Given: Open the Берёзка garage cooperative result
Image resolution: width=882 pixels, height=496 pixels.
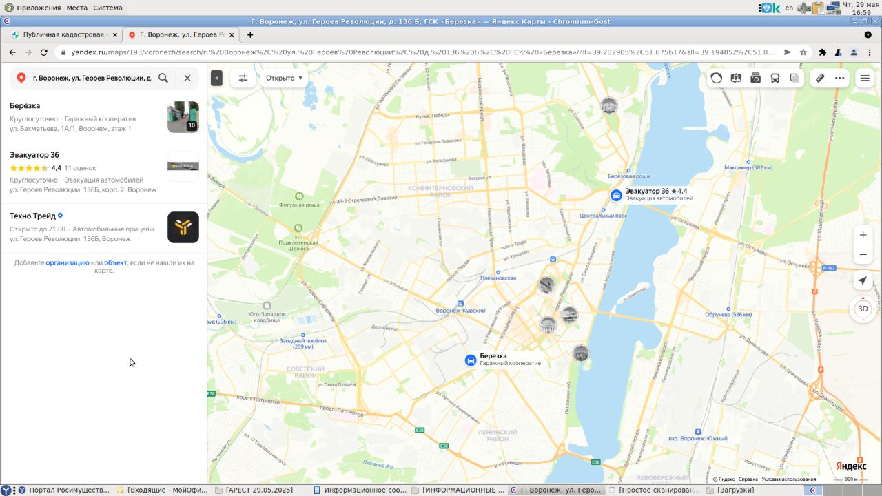Looking at the screenshot, I should (x=103, y=117).
